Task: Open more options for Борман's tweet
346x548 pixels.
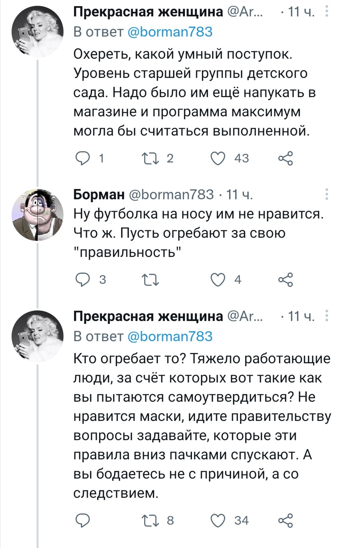Action: pyautogui.click(x=326, y=194)
